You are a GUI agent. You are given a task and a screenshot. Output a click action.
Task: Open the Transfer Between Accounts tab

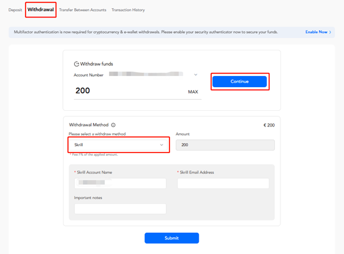(x=82, y=10)
